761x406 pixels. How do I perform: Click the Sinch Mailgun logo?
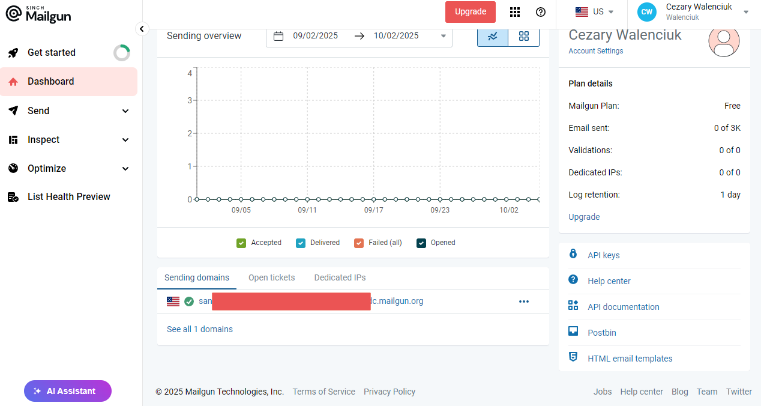tap(38, 14)
